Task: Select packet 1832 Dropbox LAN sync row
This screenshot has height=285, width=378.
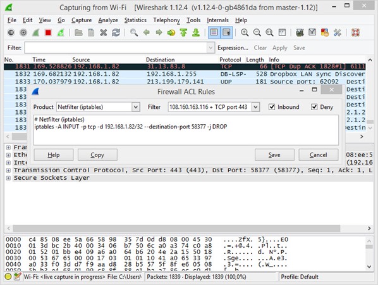Action: pyautogui.click(x=185, y=74)
